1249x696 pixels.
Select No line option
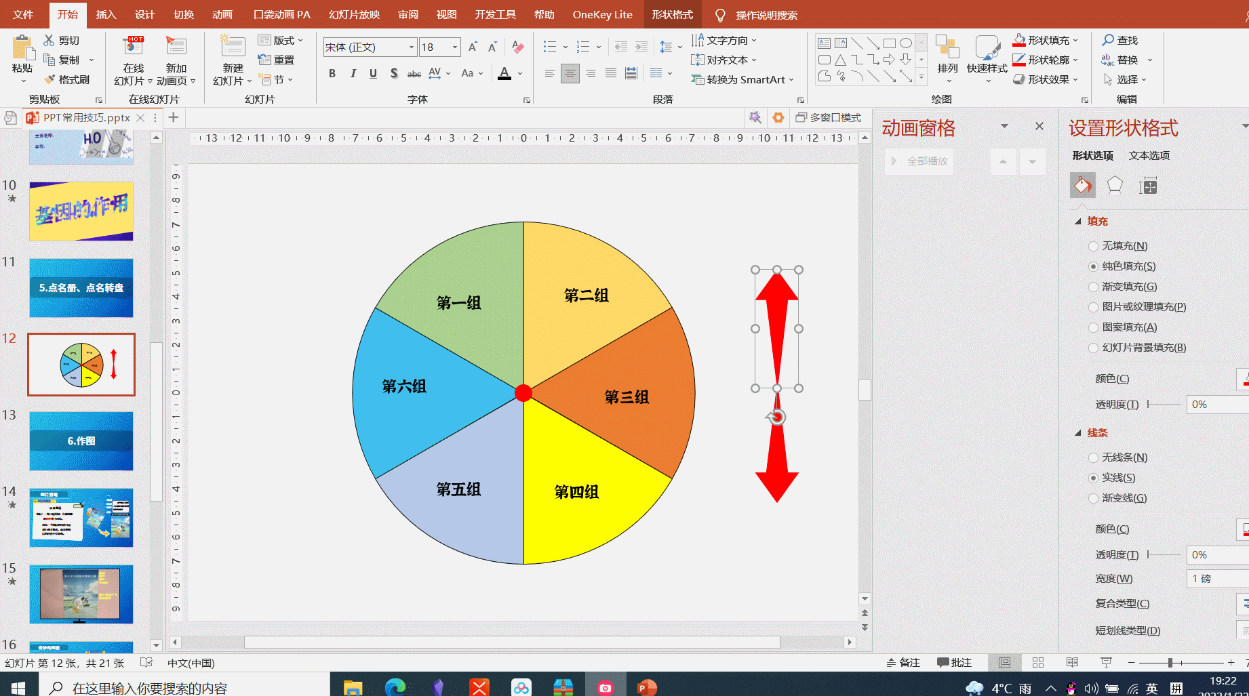coord(1117,457)
